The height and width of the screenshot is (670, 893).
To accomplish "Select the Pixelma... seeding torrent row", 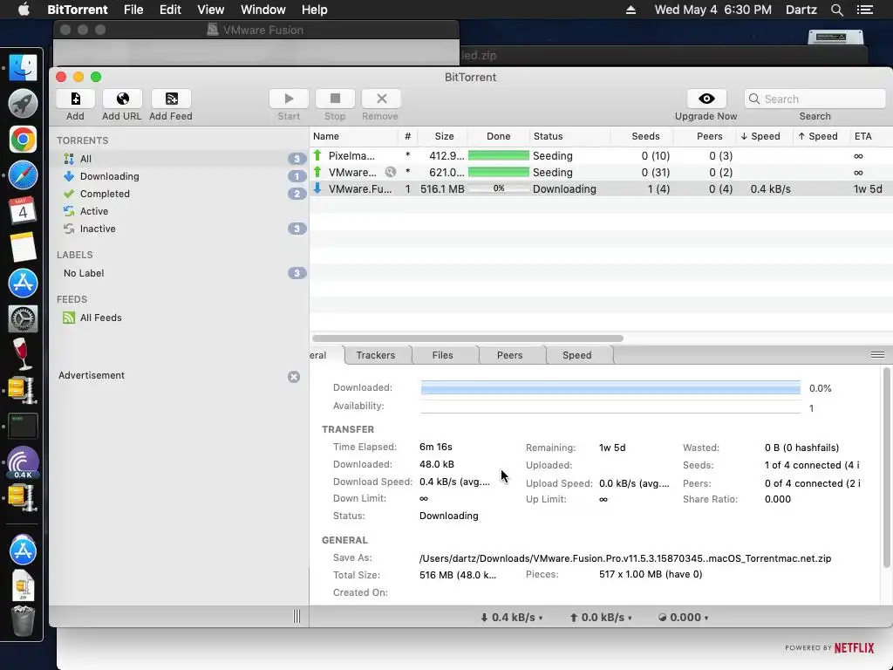I will tap(601, 155).
